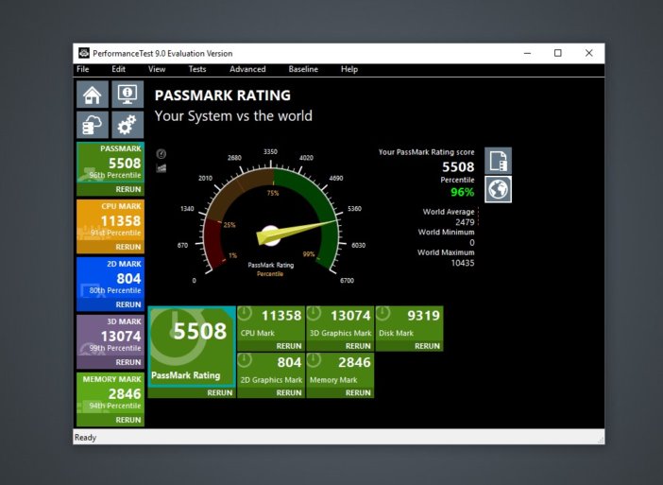Image resolution: width=663 pixels, height=485 pixels.
Task: Click 'Your System vs the world' subtitle
Action: [233, 115]
